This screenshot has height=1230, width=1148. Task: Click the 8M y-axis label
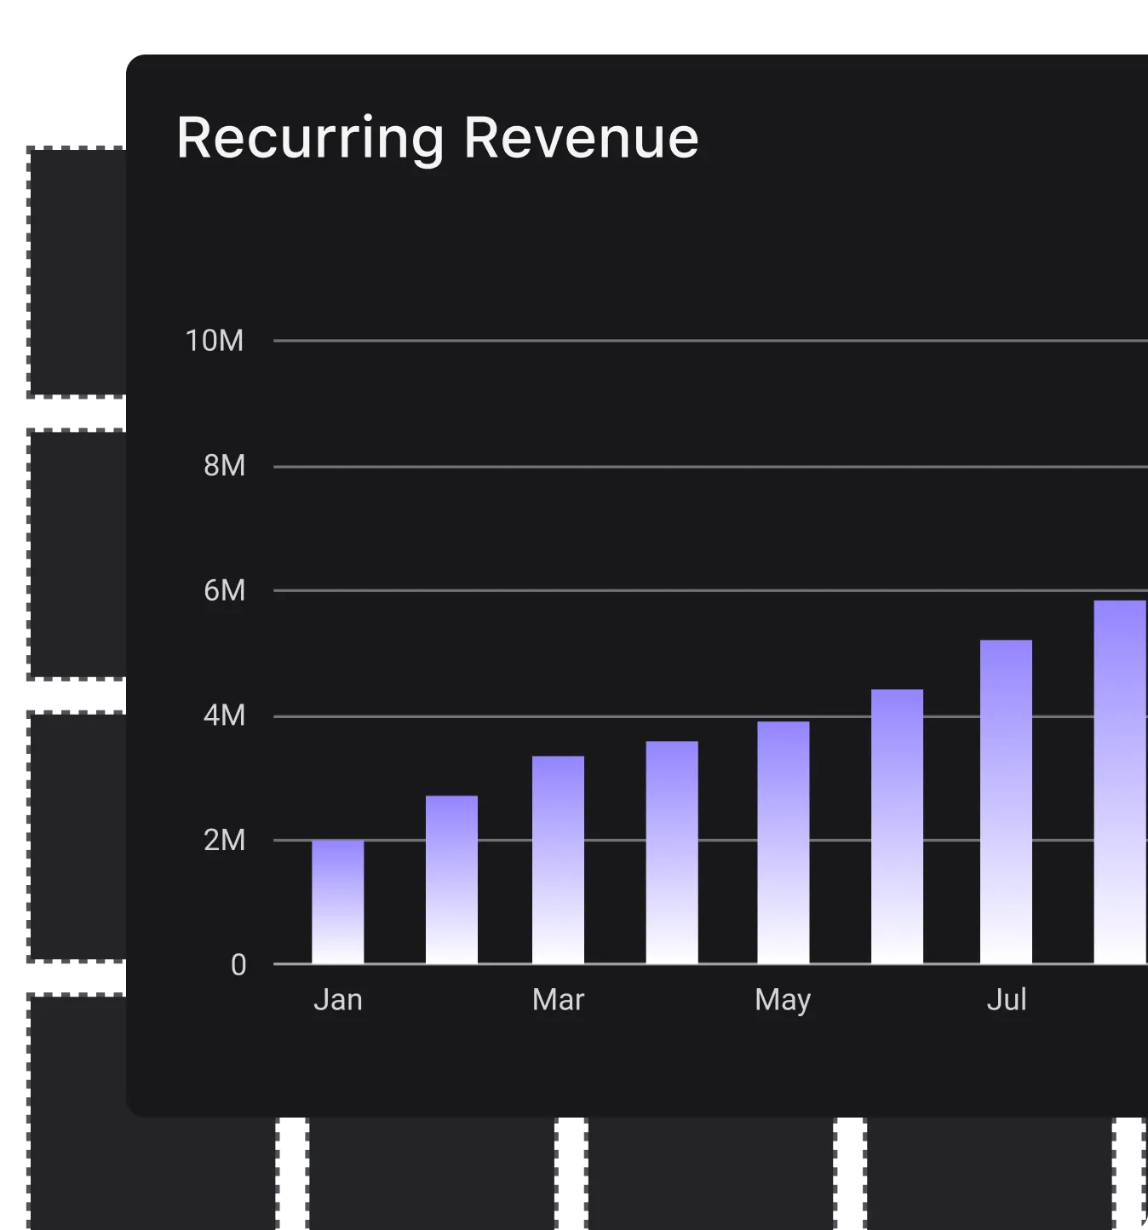click(224, 466)
